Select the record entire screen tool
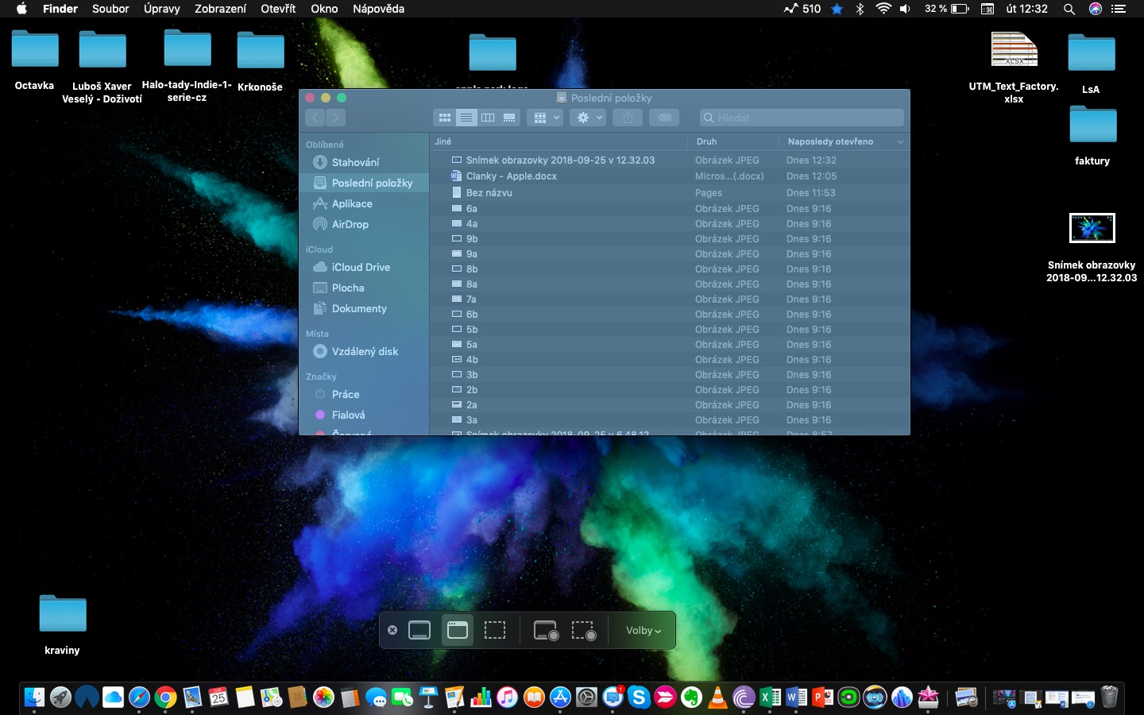 [x=545, y=630]
